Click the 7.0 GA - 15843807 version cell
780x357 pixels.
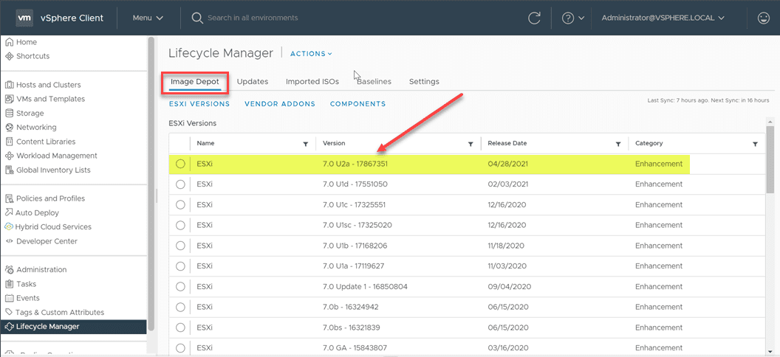tap(355, 347)
